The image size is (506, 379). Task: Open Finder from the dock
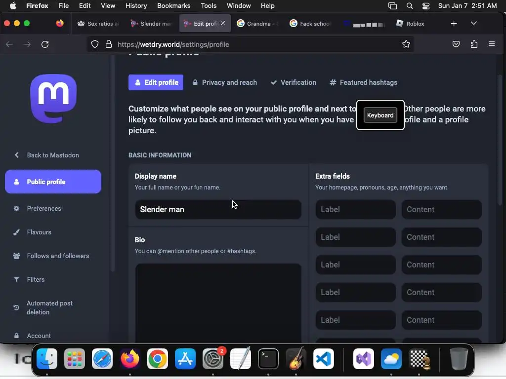click(x=47, y=358)
